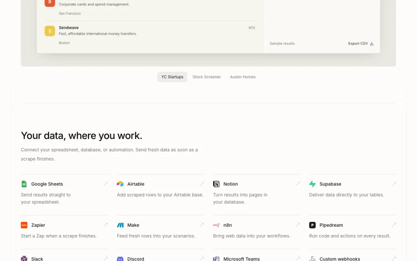Click the Slack logo icon
Screen dimensions: 417x261
24,259
